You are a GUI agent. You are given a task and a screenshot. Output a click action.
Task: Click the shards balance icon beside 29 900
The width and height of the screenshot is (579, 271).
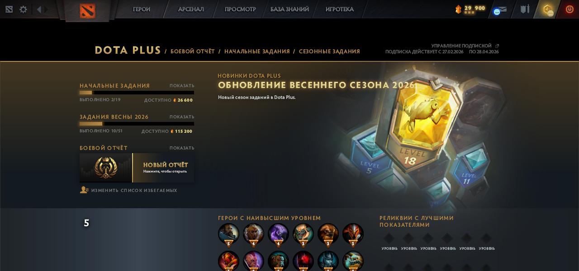pos(458,9)
